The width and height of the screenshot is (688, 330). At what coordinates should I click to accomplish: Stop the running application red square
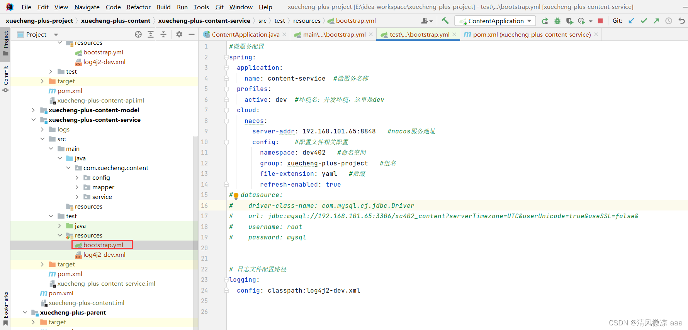click(600, 21)
